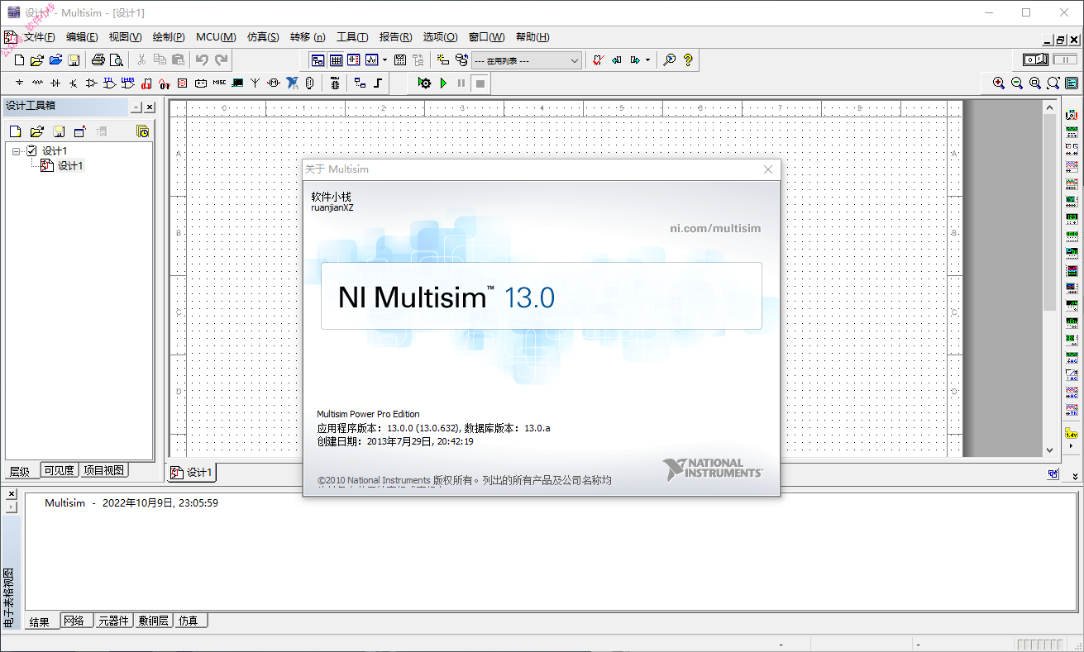
Task: Place a Bus with the toolbar icon
Action: tap(378, 83)
